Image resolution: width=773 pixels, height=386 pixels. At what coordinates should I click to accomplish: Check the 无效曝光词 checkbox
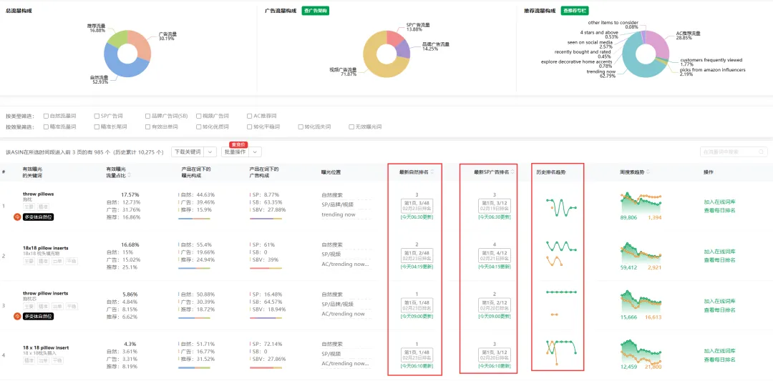point(351,127)
